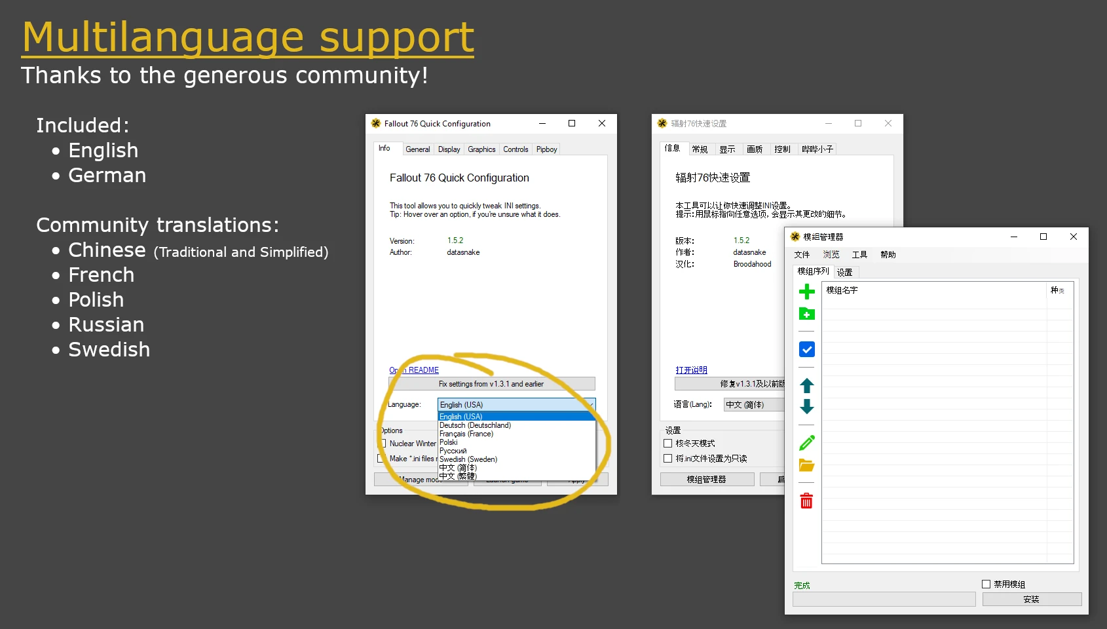Screen dimensions: 1107x629
Task: Open the English (USA) language combo box
Action: (x=516, y=404)
